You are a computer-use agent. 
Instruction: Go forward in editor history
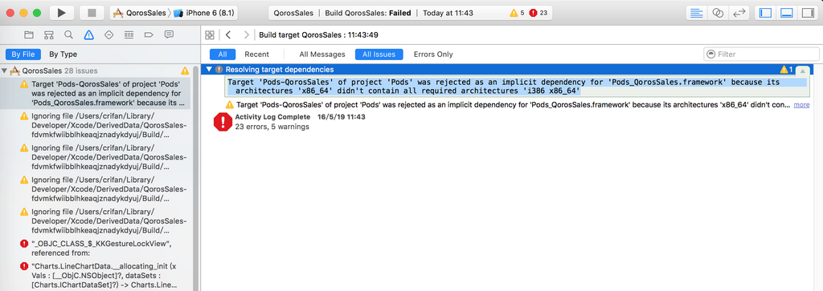pos(246,35)
